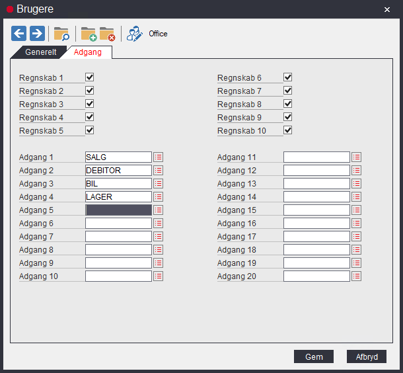This screenshot has height=373, width=403.
Task: Open list picker for Adgang 2
Action: point(159,170)
